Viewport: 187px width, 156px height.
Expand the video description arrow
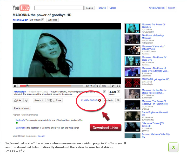tap(105, 92)
